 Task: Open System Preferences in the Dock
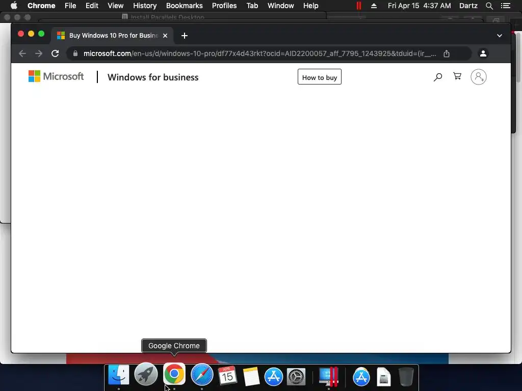coord(296,377)
